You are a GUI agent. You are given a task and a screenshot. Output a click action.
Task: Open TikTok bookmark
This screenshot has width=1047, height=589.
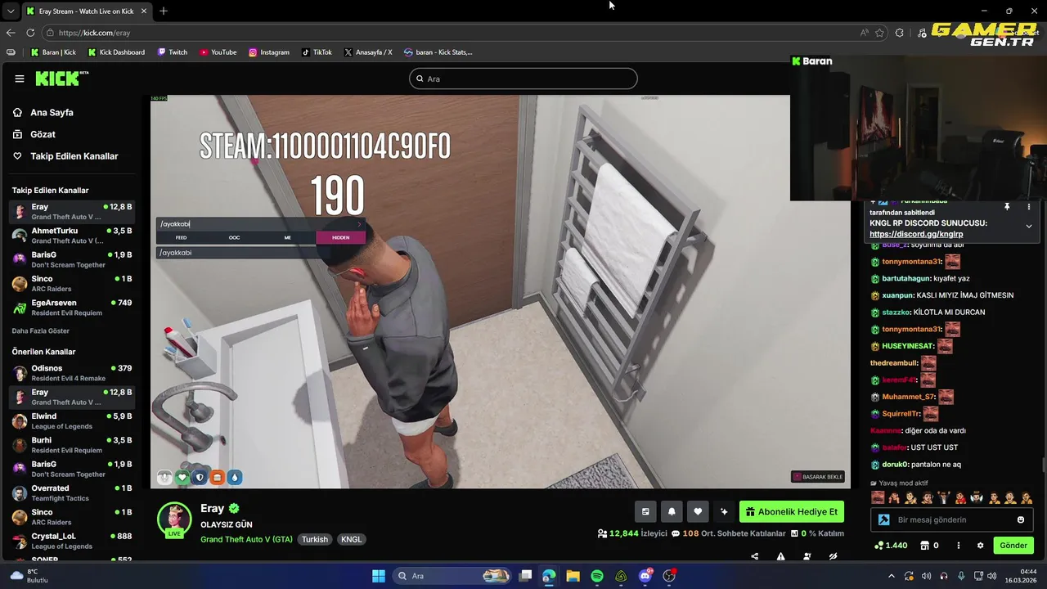tap(317, 52)
